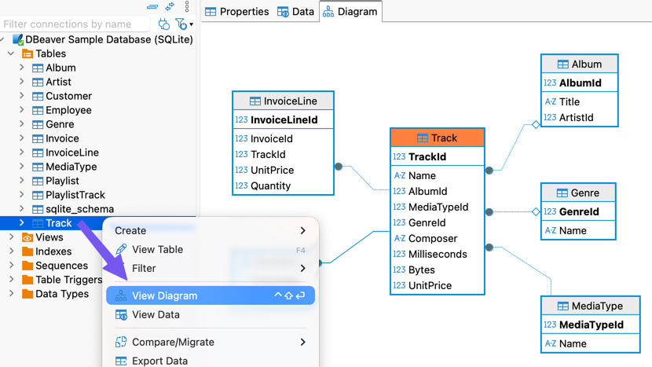Expand the Views folder
Screen dimensions: 652x367
pyautogui.click(x=11, y=237)
